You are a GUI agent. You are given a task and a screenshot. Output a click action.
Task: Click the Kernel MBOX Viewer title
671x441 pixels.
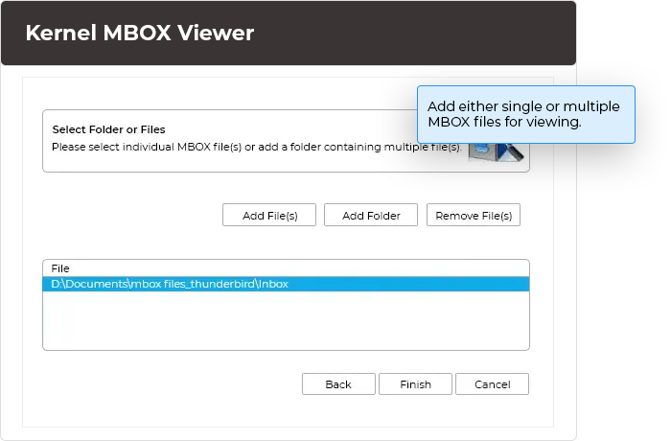click(x=140, y=33)
